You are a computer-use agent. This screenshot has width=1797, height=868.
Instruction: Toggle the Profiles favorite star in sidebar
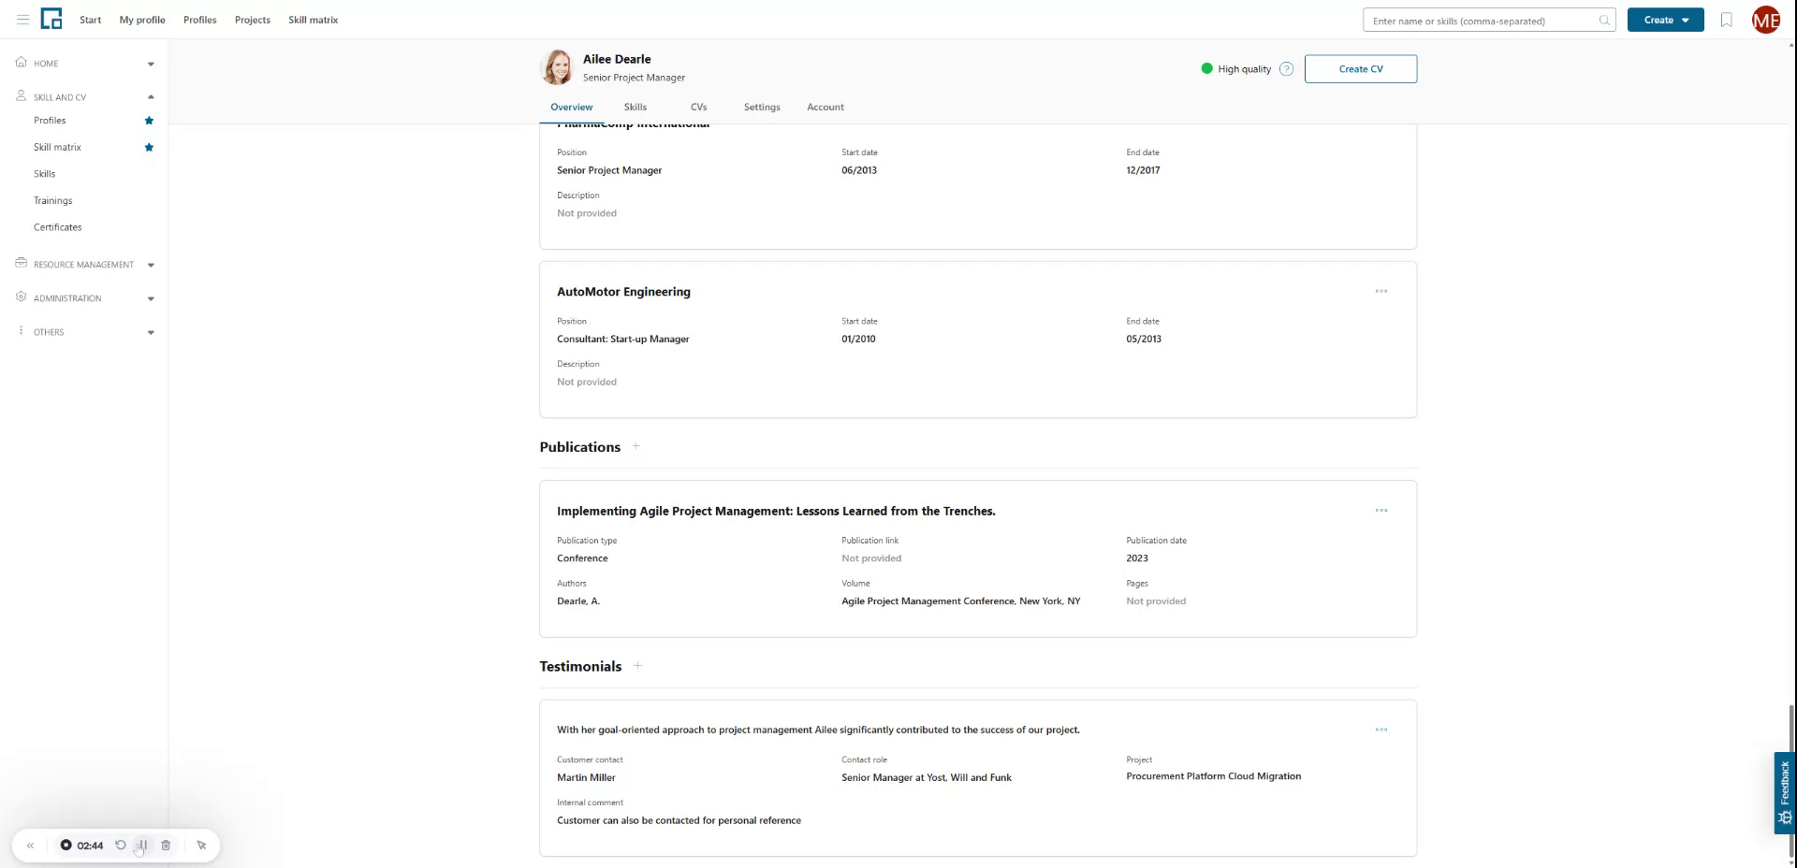point(148,120)
